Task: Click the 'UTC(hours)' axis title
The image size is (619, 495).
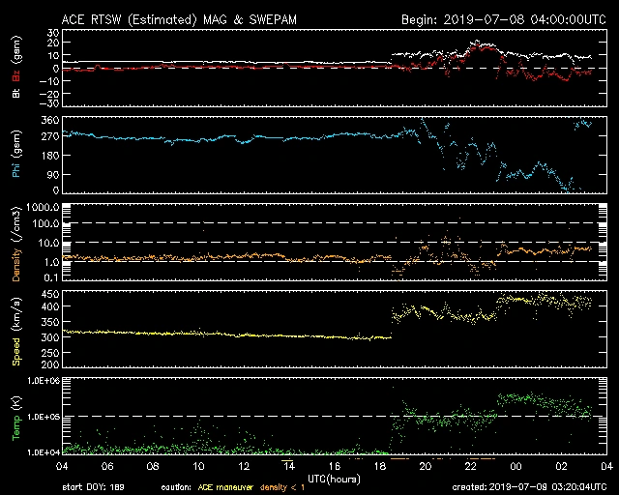Action: coord(334,480)
